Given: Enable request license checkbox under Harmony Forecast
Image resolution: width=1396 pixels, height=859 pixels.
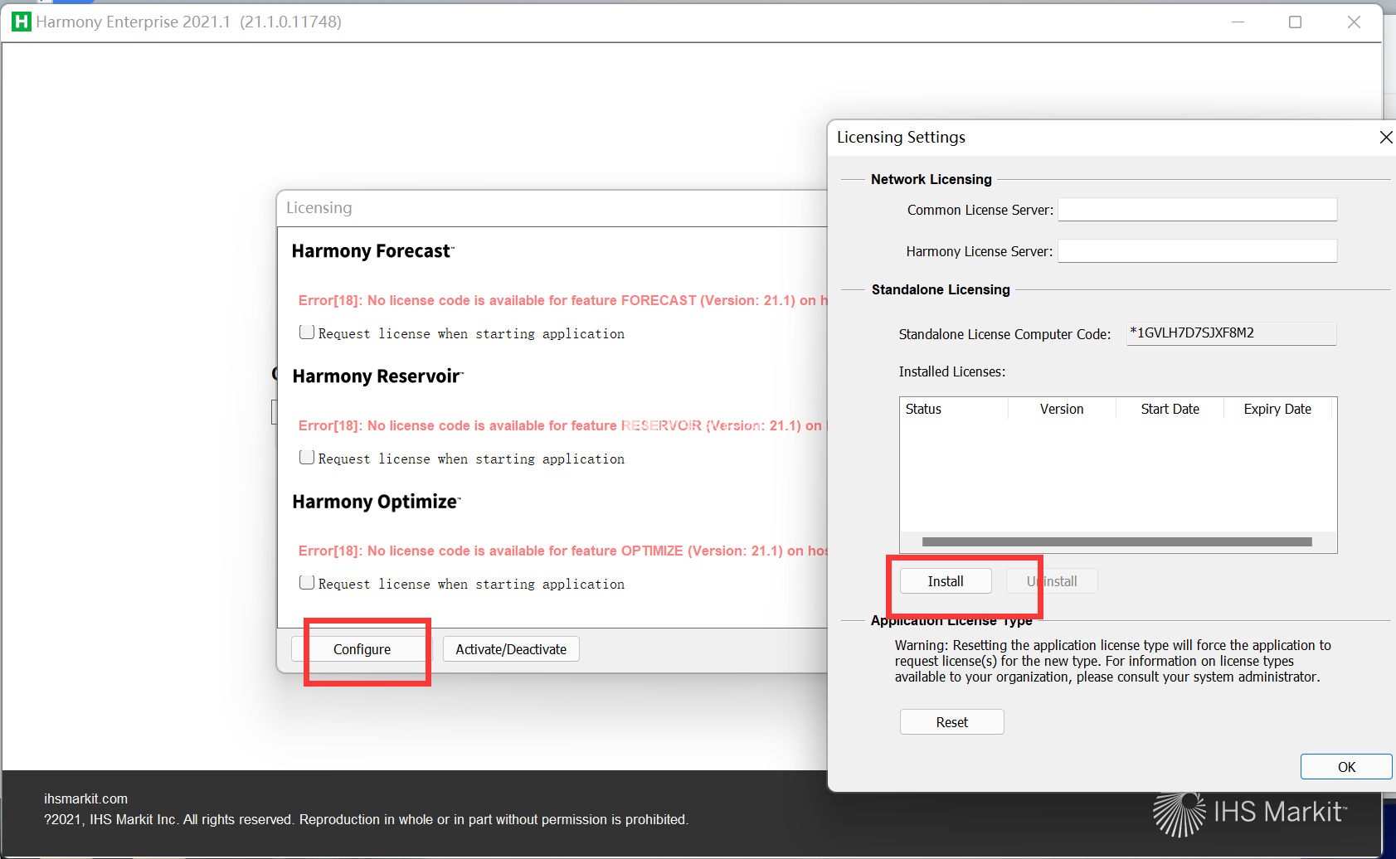Looking at the screenshot, I should pyautogui.click(x=307, y=332).
